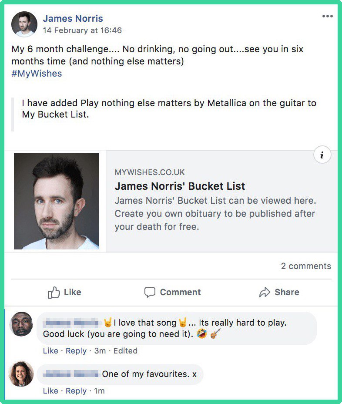The image size is (342, 404).
Task: Open the profile name James Norris
Action: point(73,19)
